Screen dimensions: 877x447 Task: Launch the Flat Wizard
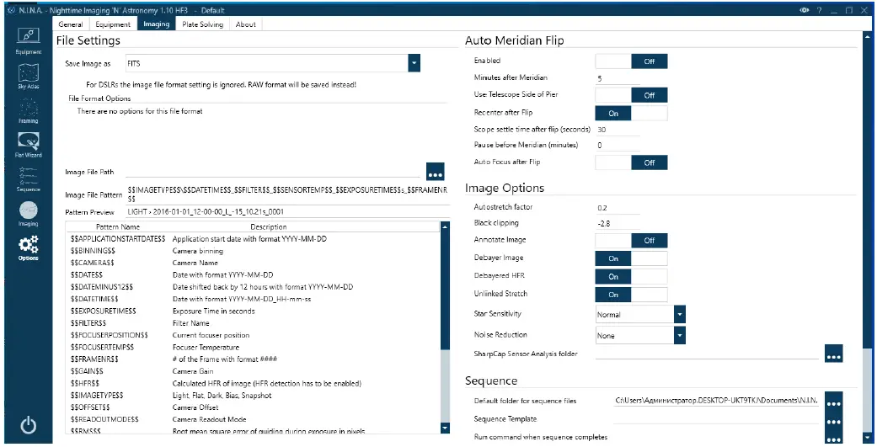28,144
